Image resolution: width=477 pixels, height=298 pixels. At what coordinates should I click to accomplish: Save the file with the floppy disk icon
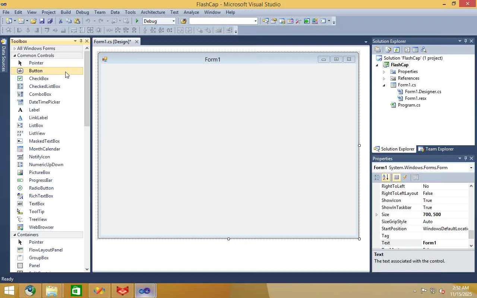coord(42,21)
